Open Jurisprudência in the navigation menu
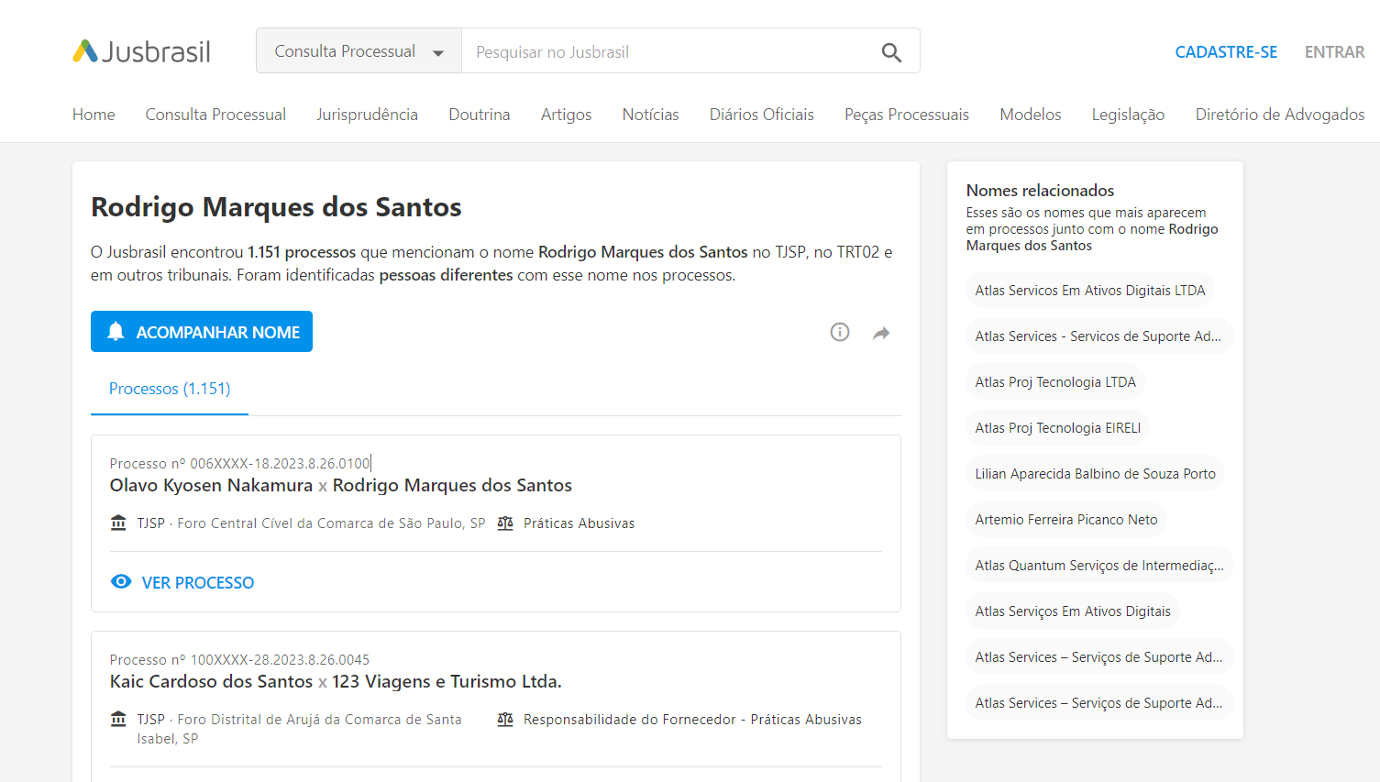This screenshot has height=782, width=1380. click(x=367, y=115)
